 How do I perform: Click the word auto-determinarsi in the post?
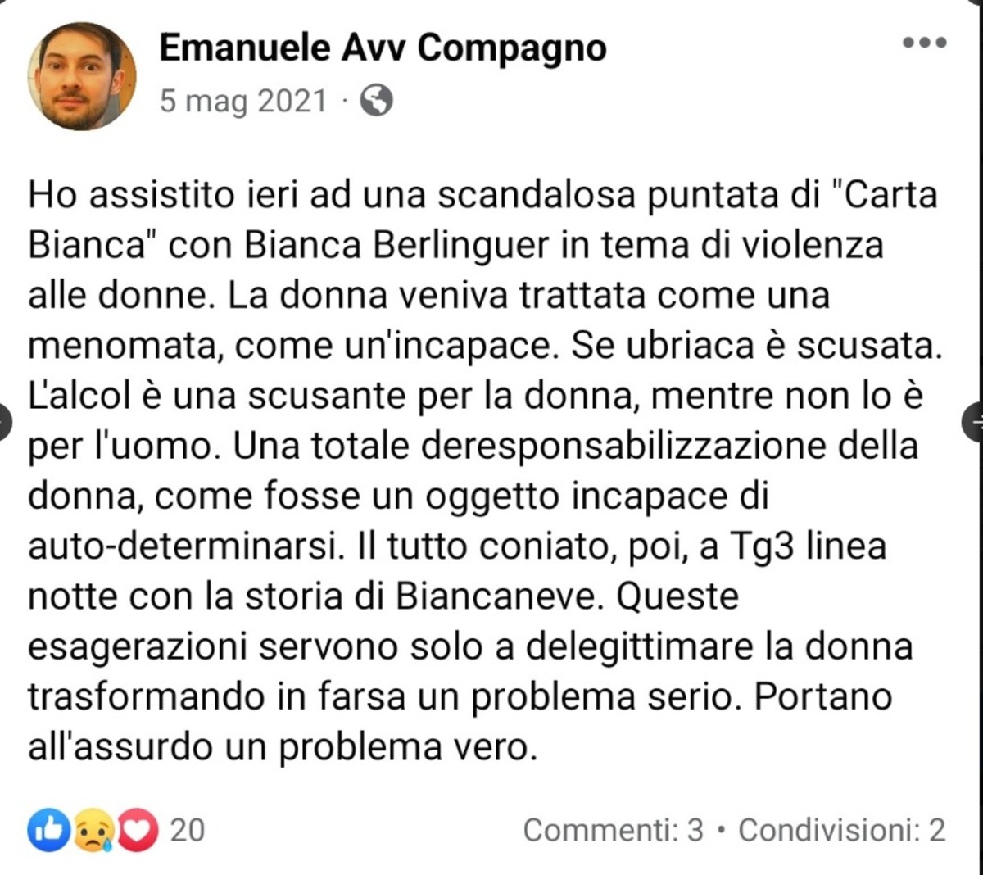183,546
